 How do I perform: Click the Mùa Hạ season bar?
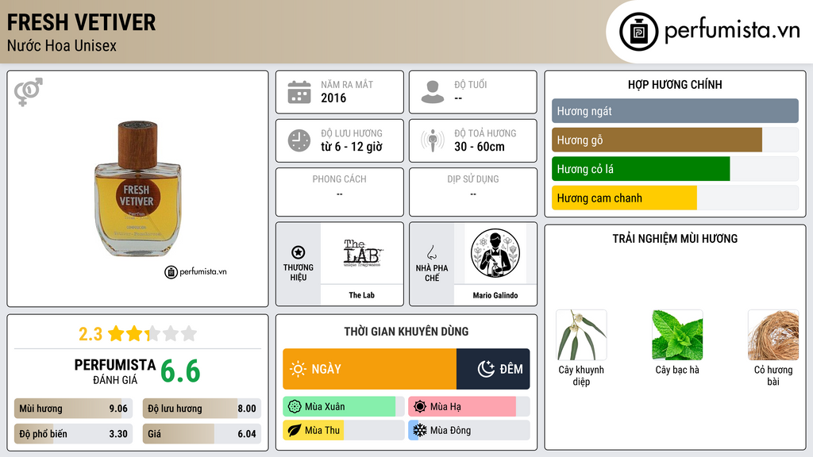click(x=468, y=407)
